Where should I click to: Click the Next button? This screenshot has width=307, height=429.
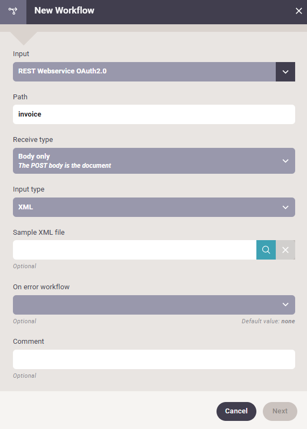point(280,411)
